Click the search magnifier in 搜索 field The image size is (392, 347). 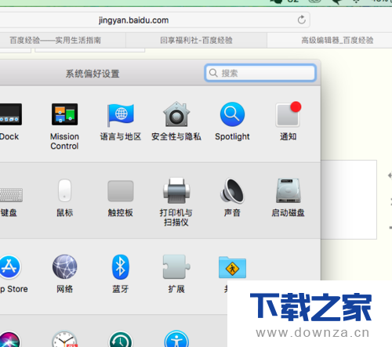click(213, 73)
